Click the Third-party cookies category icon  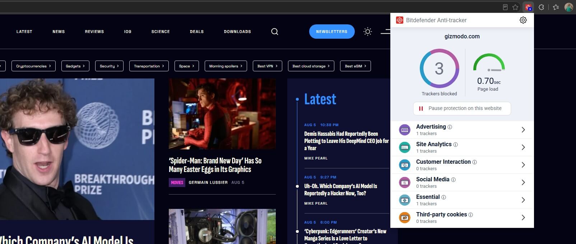click(x=405, y=217)
